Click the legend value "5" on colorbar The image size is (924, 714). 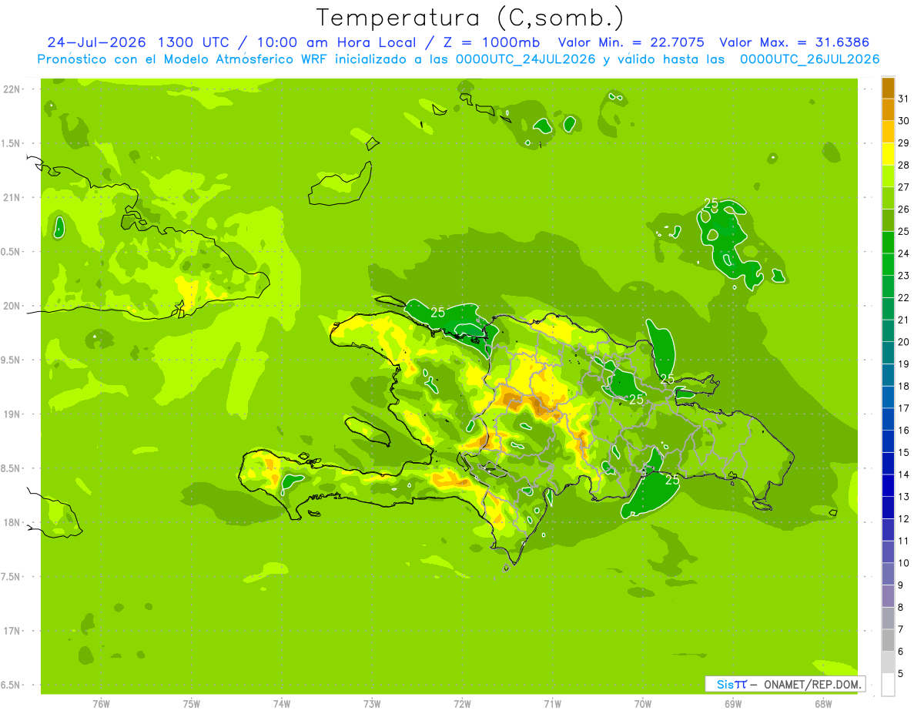901,673
